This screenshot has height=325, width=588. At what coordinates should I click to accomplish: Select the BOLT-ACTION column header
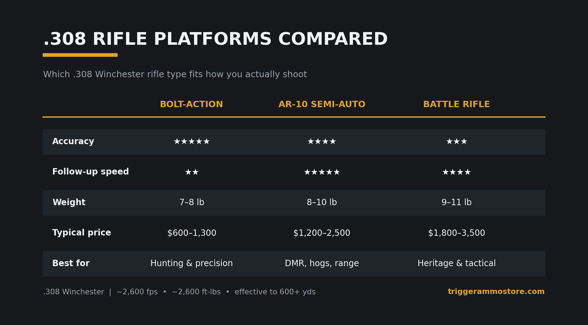191,105
